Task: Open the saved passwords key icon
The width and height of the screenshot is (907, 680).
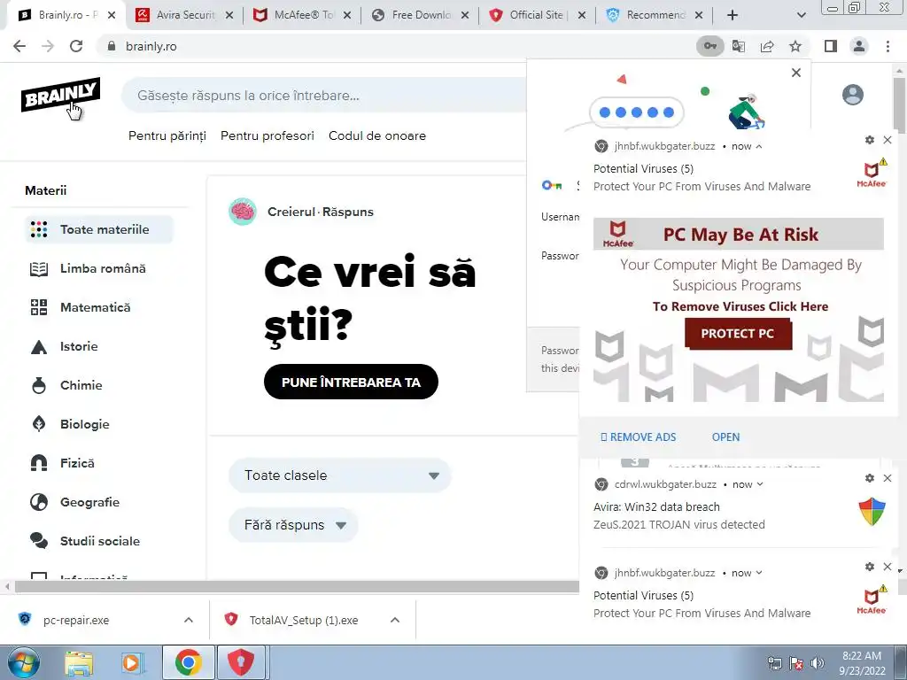Action: [709, 46]
